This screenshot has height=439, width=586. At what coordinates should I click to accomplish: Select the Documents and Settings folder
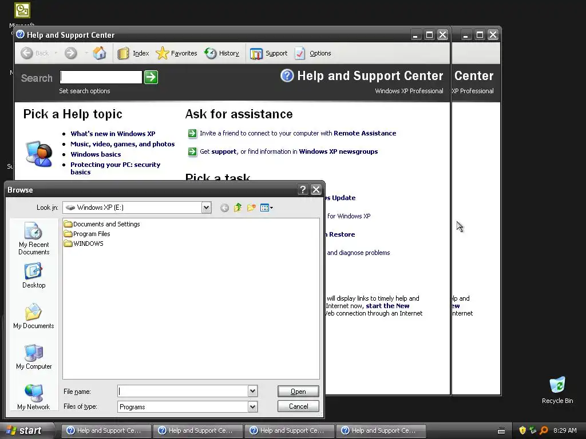coord(102,224)
